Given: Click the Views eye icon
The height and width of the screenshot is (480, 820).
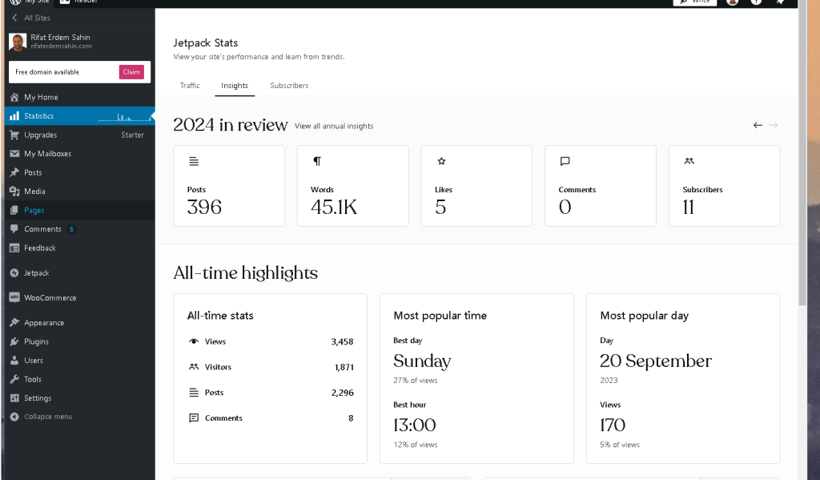Looking at the screenshot, I should 194,341.
